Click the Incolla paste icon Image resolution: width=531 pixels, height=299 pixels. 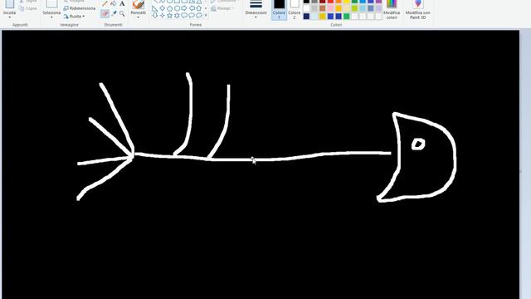[9, 3]
